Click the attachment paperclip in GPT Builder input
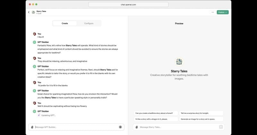The image size is (257, 135). (x=32, y=127)
